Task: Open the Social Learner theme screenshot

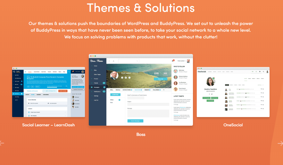Action: pyautogui.click(x=48, y=92)
